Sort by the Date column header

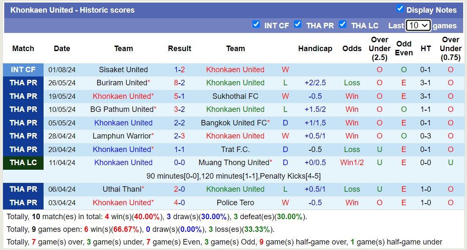[62, 49]
